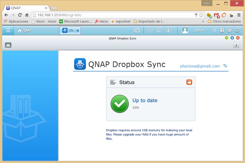Click pharizna@gmail.com account link

(200, 66)
